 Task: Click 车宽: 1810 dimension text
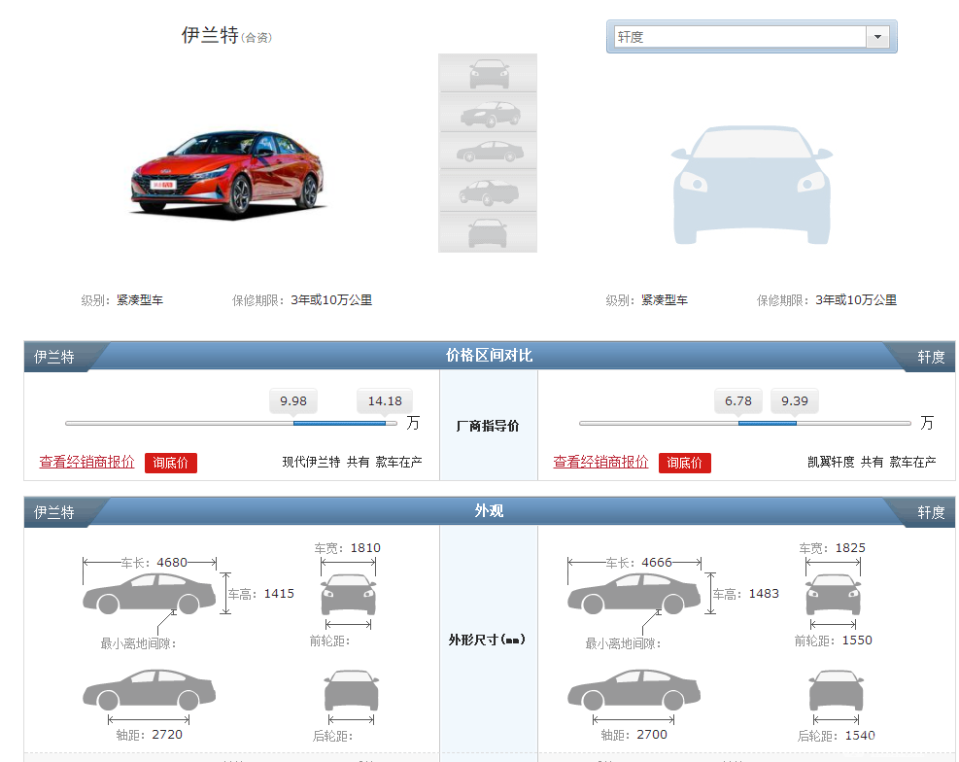(x=348, y=548)
